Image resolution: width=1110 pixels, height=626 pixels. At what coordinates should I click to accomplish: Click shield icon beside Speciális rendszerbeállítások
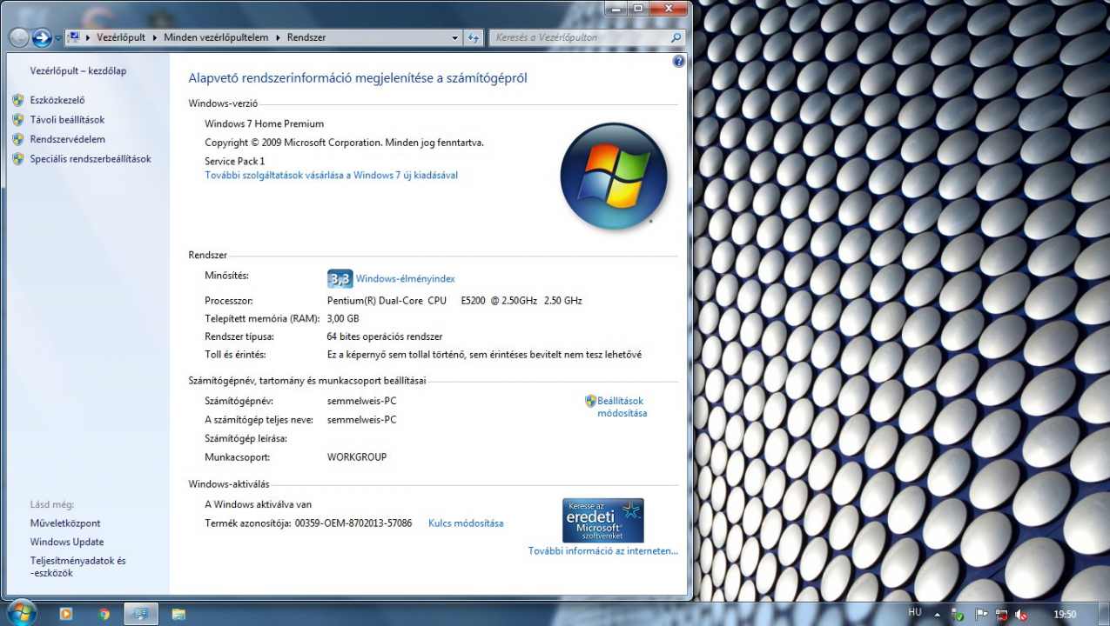point(18,159)
